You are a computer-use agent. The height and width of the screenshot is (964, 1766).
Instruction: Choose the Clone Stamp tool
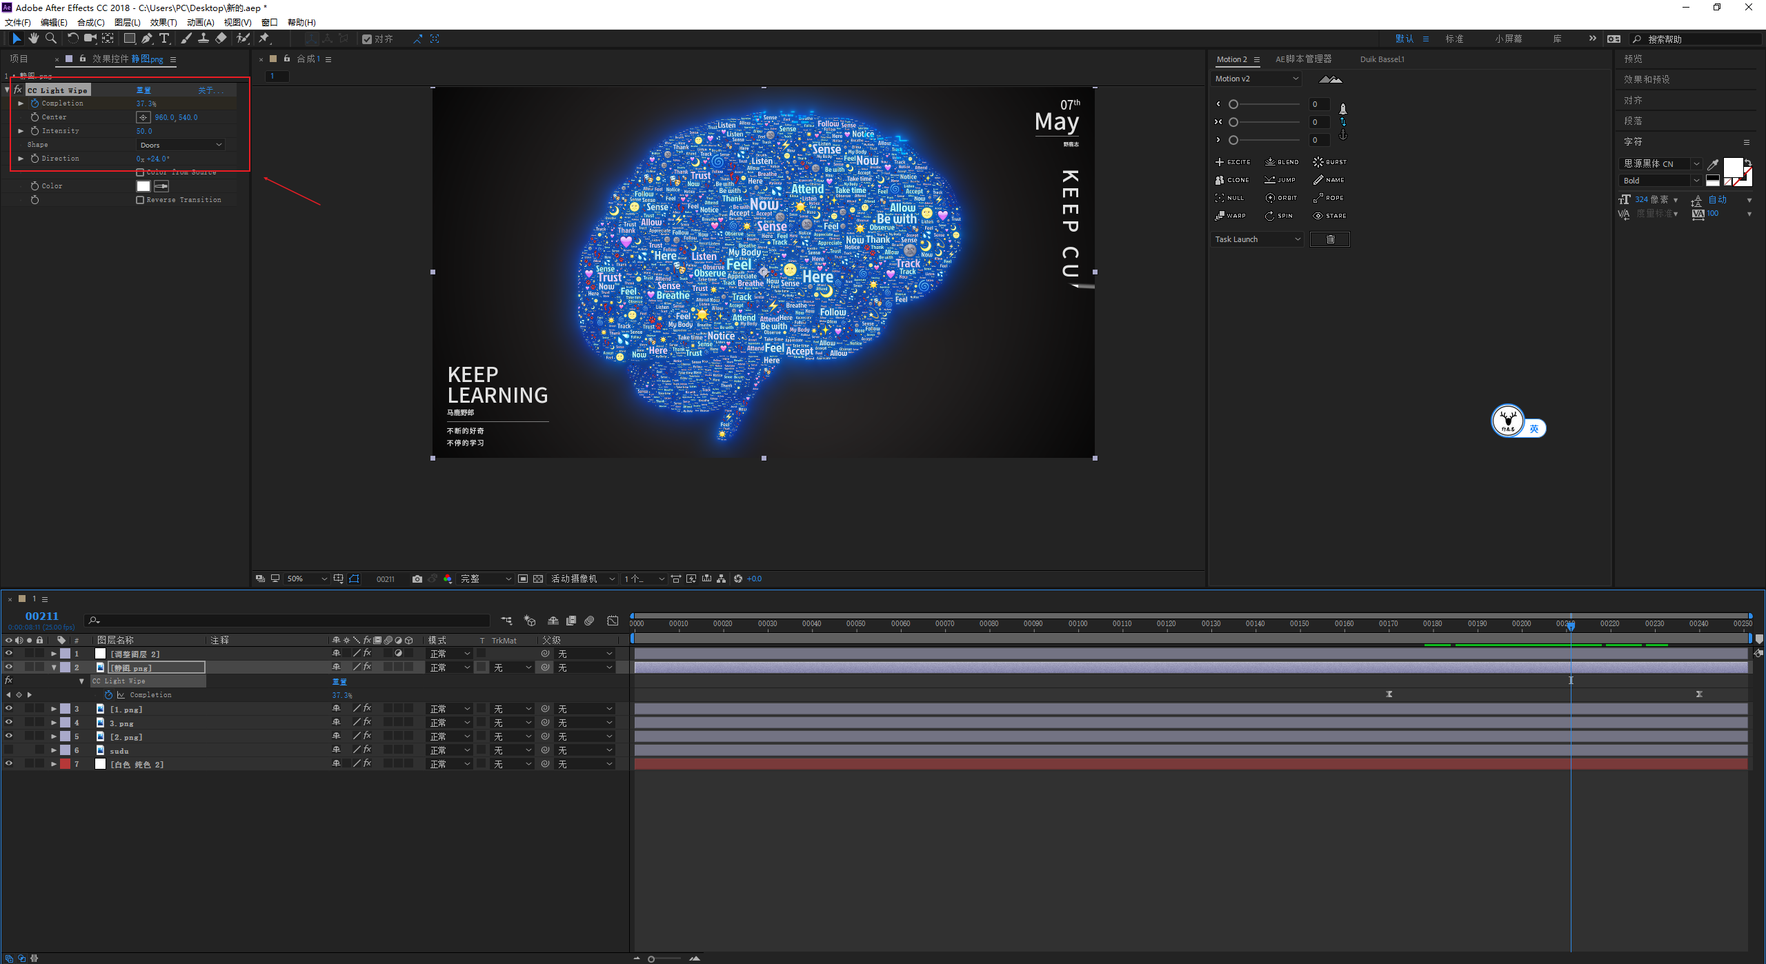(204, 39)
